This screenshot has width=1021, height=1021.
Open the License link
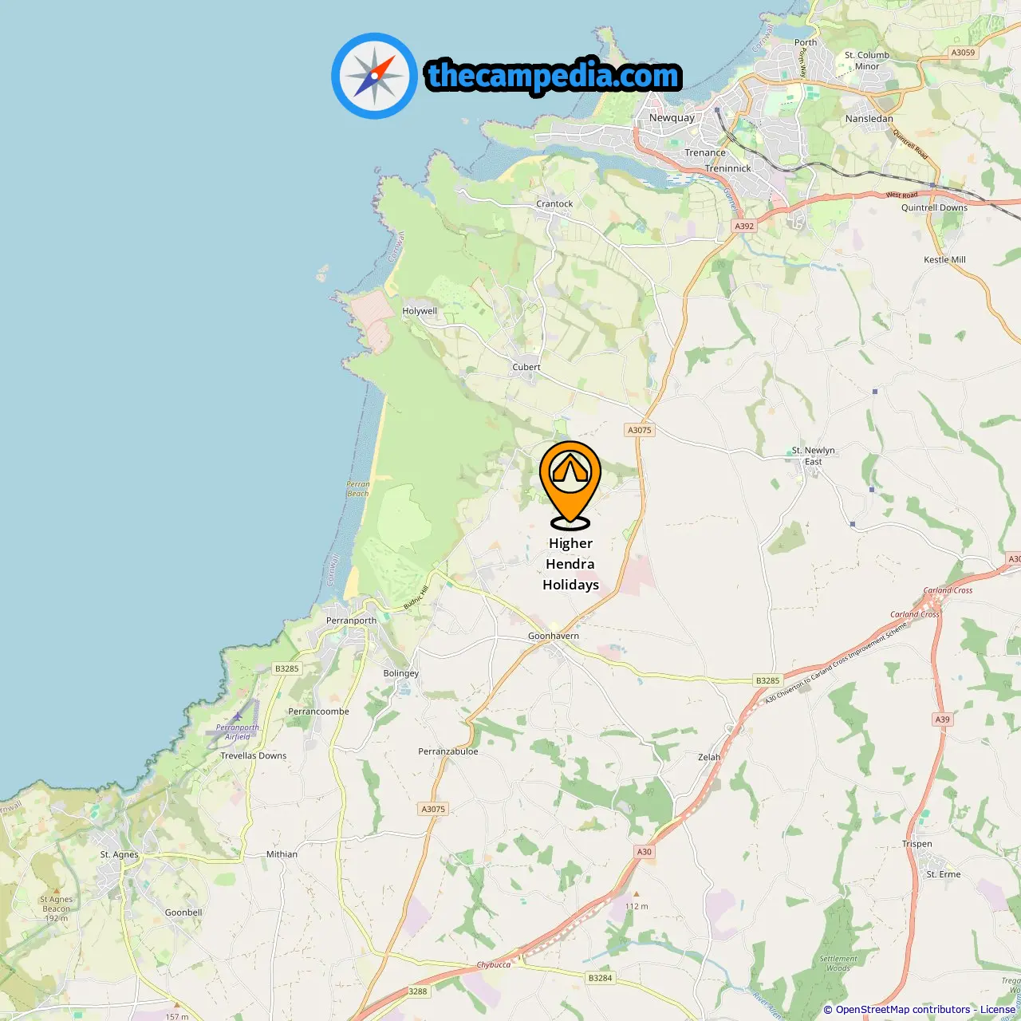pyautogui.click(x=998, y=1010)
